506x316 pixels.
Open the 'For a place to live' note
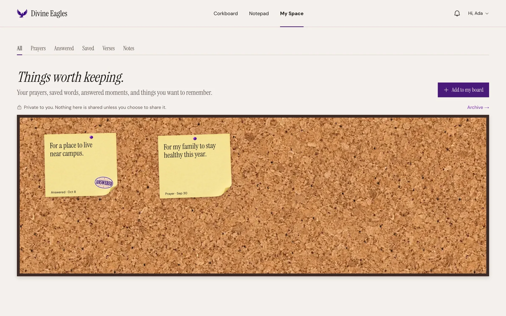click(81, 165)
